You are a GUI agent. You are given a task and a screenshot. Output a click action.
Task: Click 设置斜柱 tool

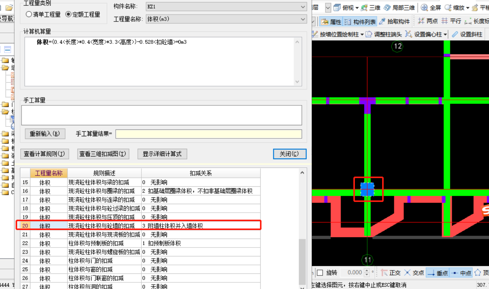[x=467, y=34]
